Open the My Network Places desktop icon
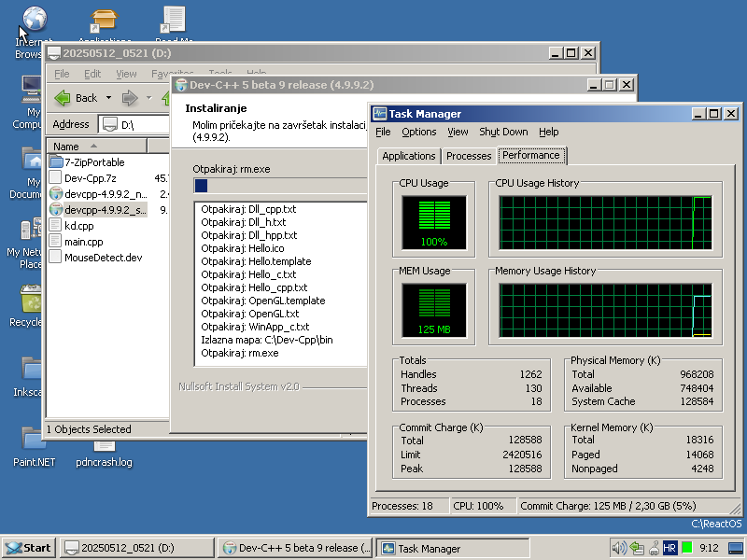Image resolution: width=747 pixels, height=560 pixels. [32, 230]
